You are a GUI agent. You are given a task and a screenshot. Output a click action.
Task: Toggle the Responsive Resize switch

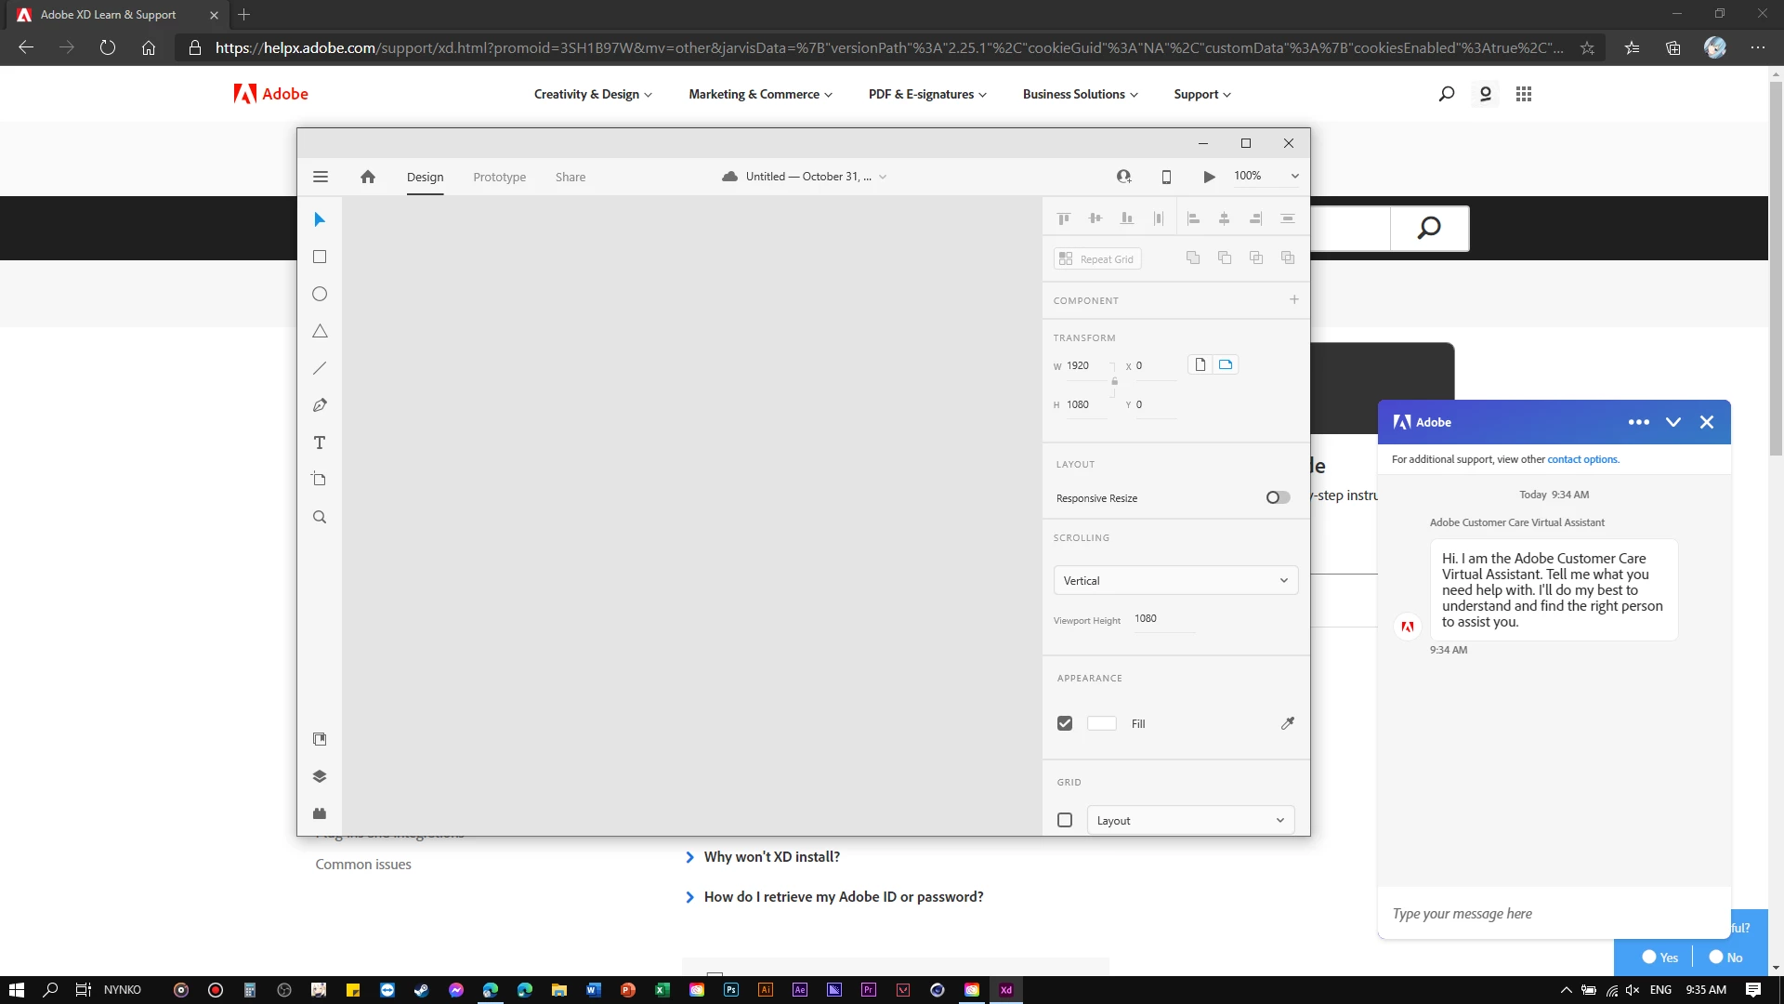click(x=1278, y=497)
